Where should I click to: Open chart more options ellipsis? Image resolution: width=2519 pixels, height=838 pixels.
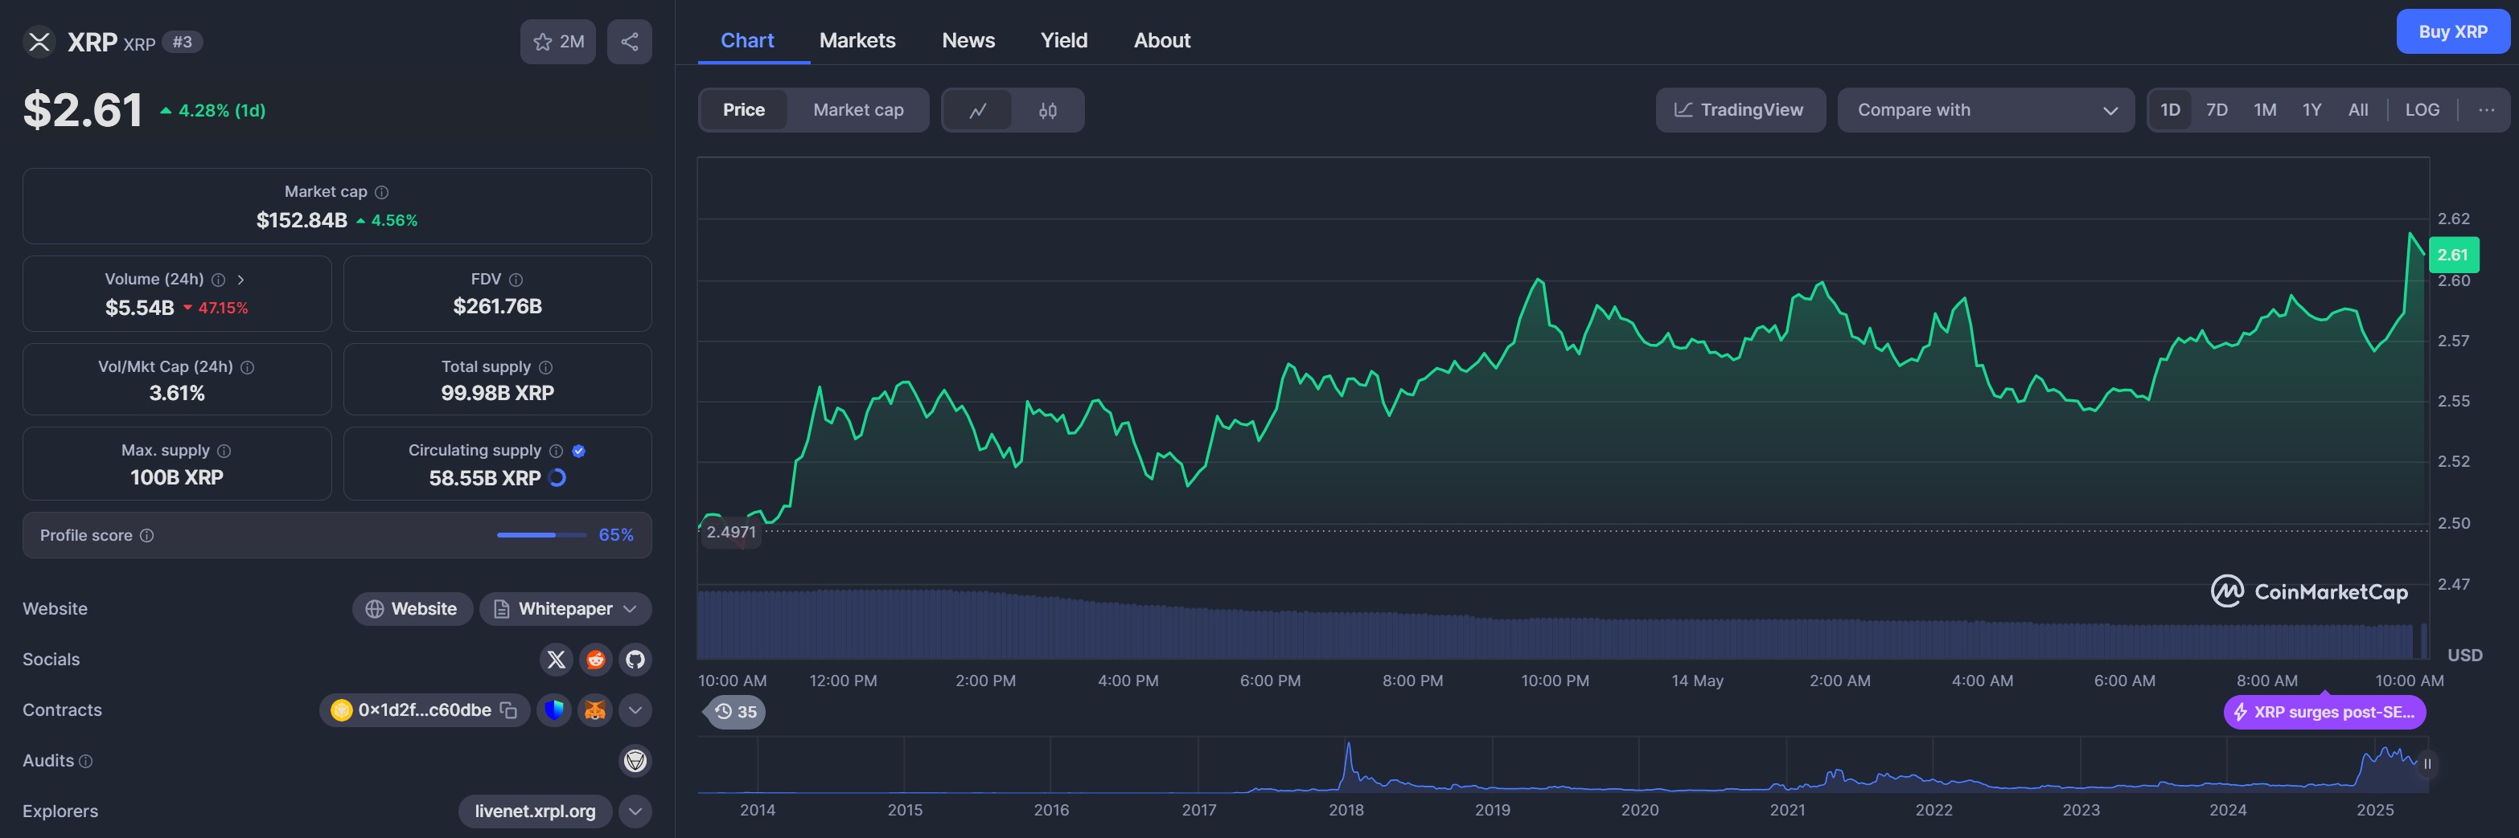pyautogui.click(x=2487, y=110)
